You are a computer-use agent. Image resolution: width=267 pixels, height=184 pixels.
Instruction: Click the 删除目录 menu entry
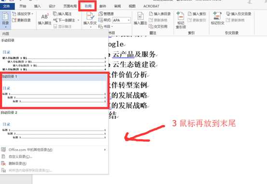(54, 163)
